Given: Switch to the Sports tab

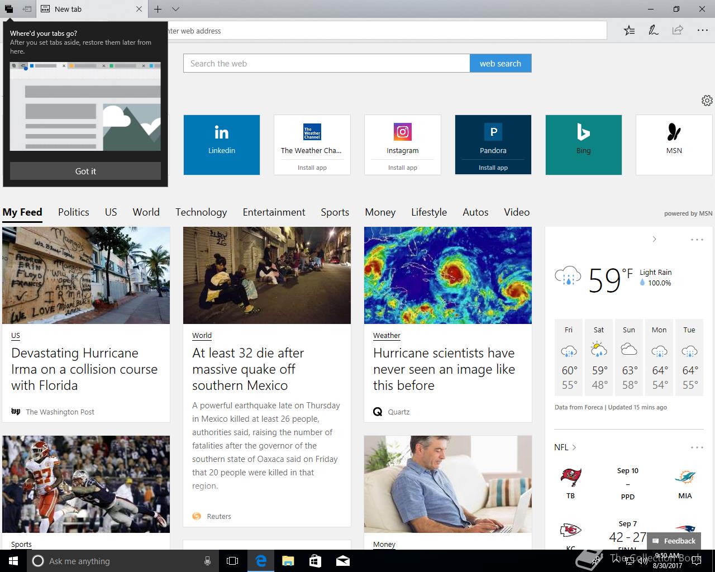Looking at the screenshot, I should pos(335,212).
